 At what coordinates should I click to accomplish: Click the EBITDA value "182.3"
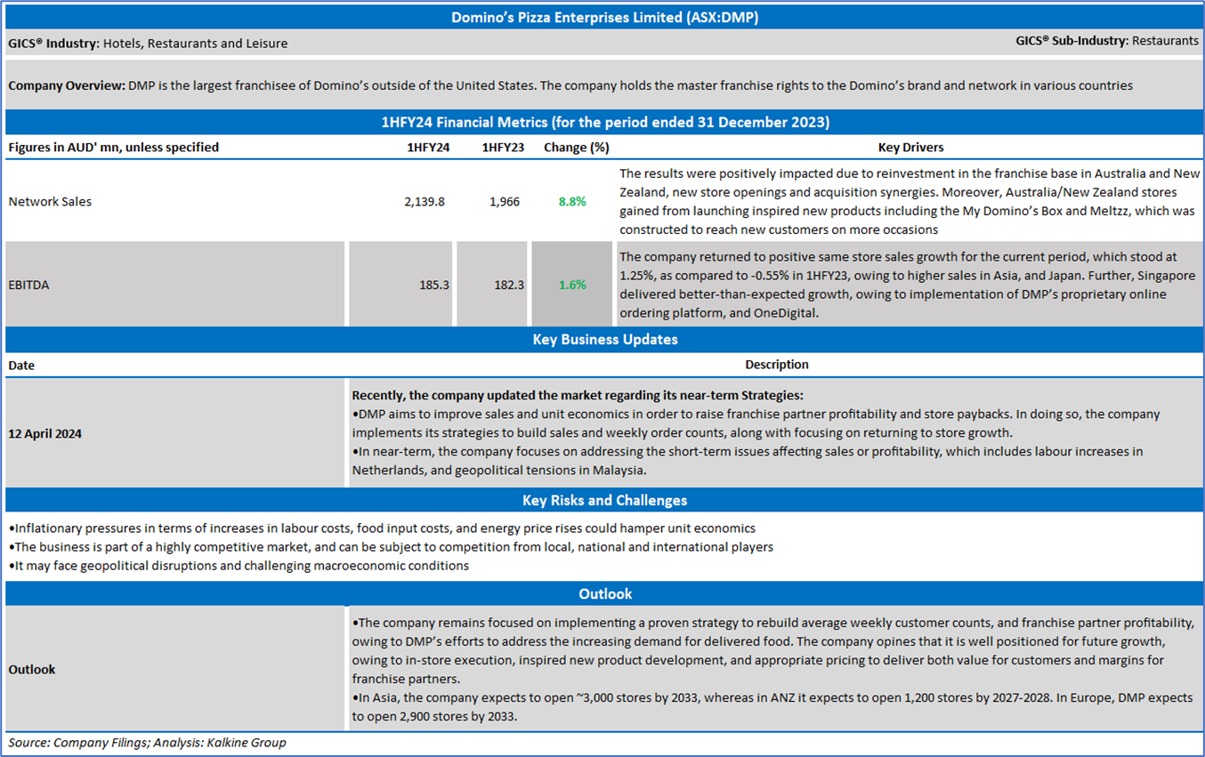point(508,285)
